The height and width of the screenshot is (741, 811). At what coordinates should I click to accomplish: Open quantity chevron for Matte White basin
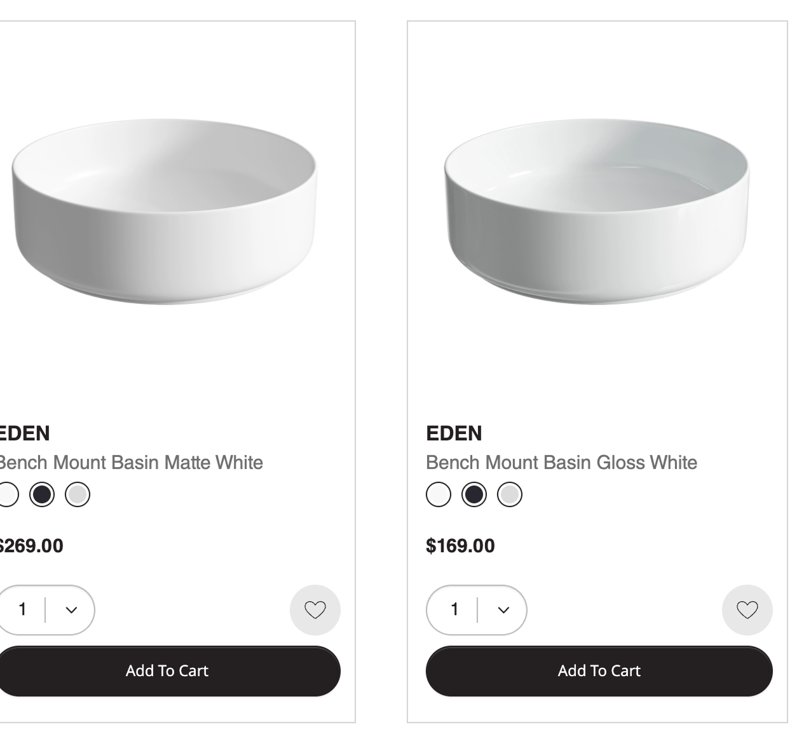[71, 610]
